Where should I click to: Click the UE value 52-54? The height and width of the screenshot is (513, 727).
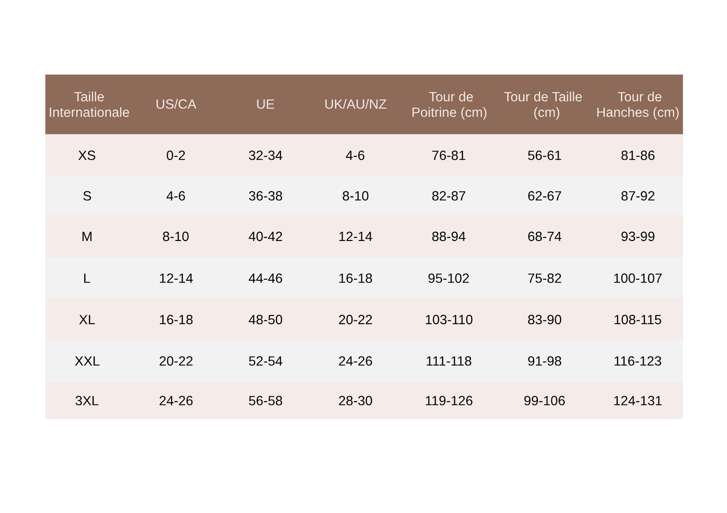coord(265,361)
